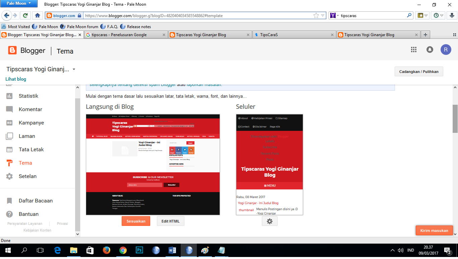
Task: Open Release notes bookmark
Action: [135, 26]
